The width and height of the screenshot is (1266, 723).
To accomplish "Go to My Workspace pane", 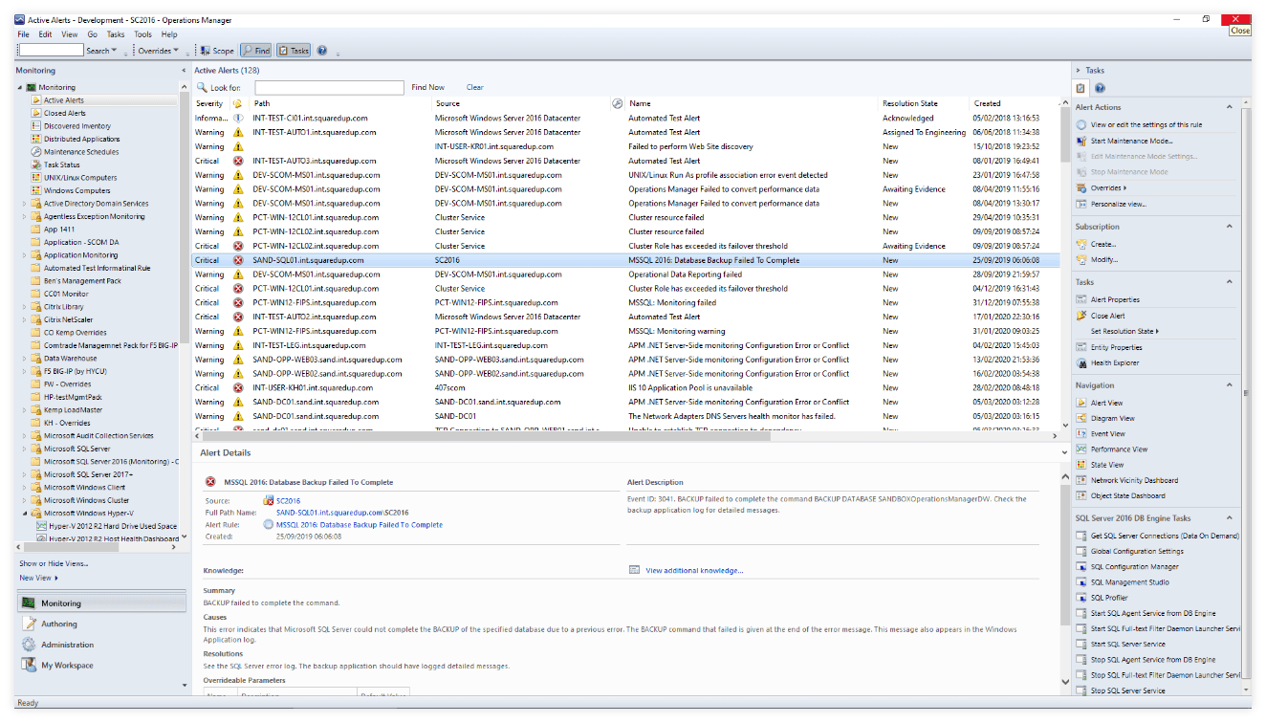I will 67,666.
